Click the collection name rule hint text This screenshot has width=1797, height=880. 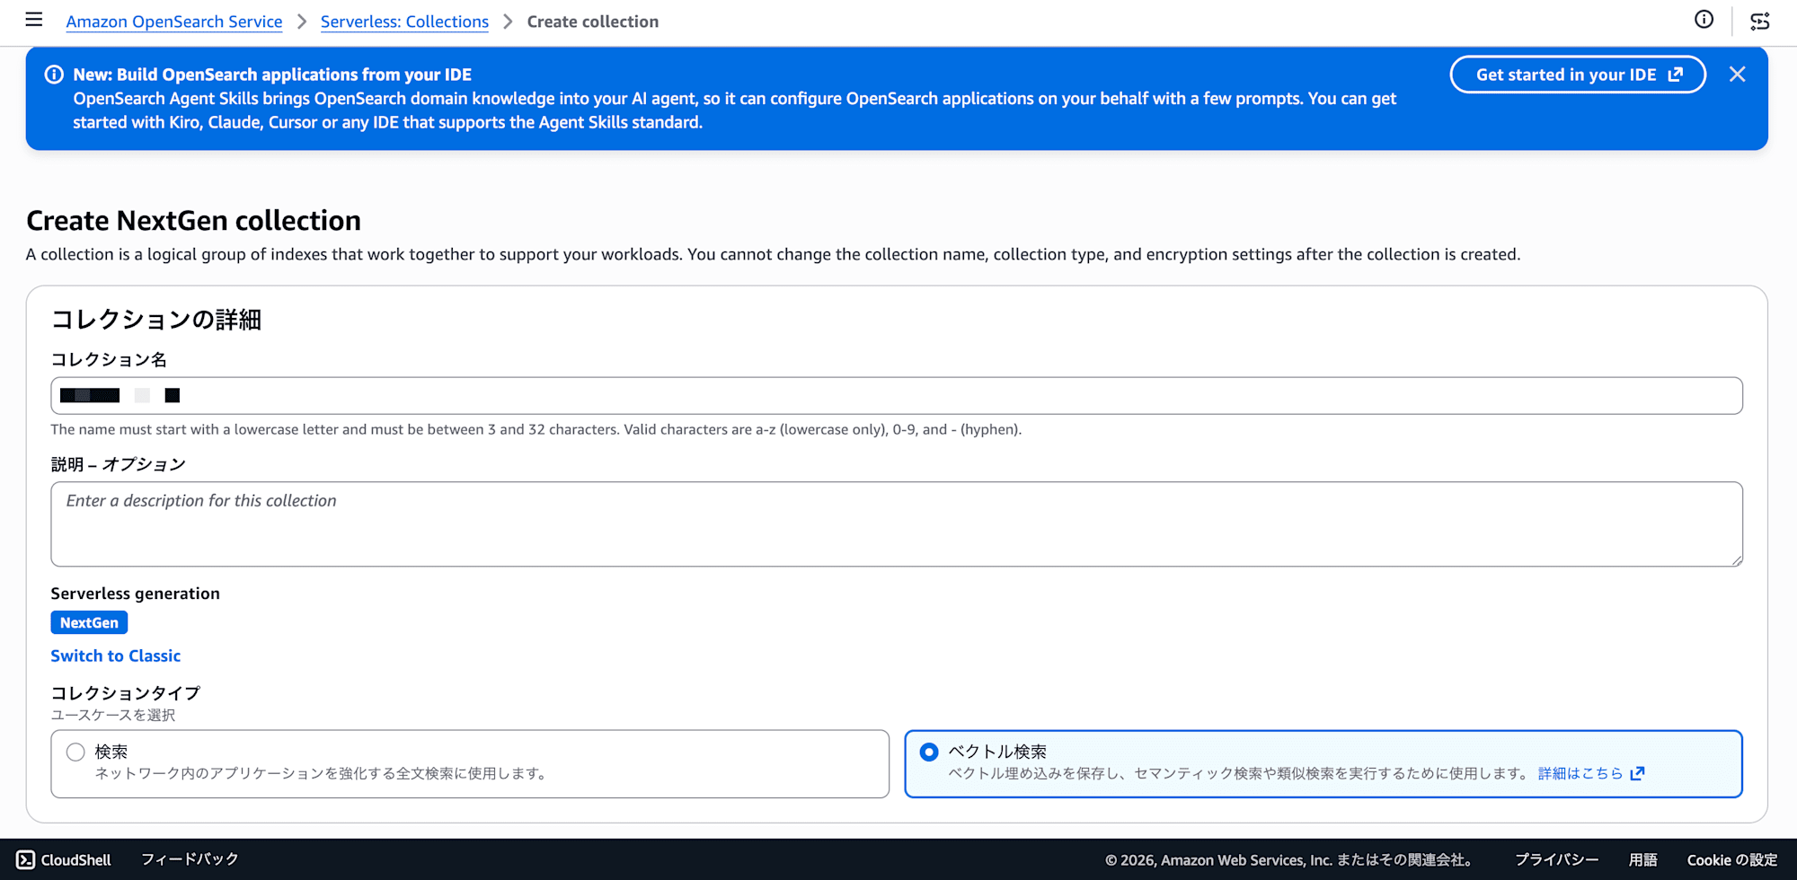(536, 430)
